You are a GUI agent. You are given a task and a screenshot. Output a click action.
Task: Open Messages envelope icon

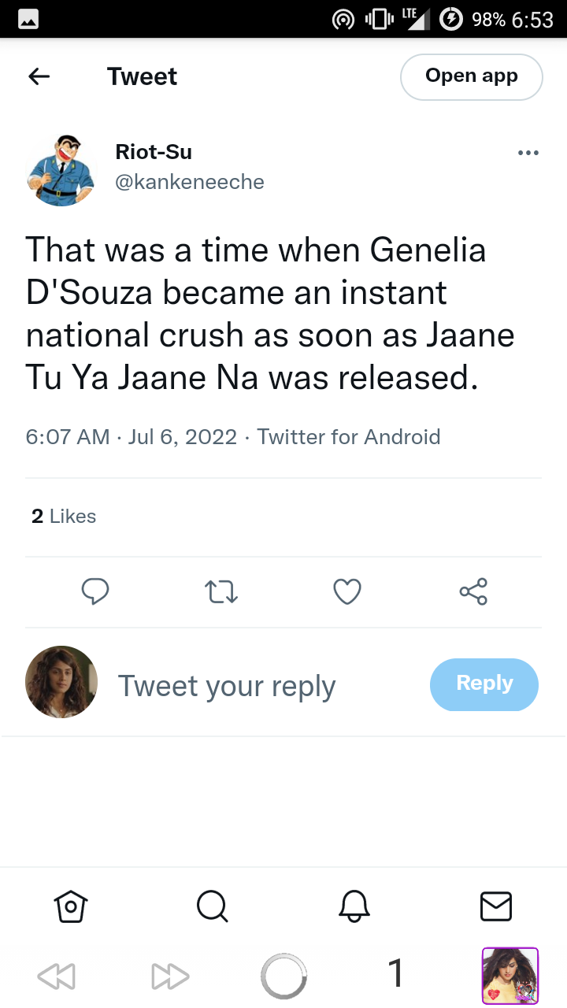pos(496,906)
